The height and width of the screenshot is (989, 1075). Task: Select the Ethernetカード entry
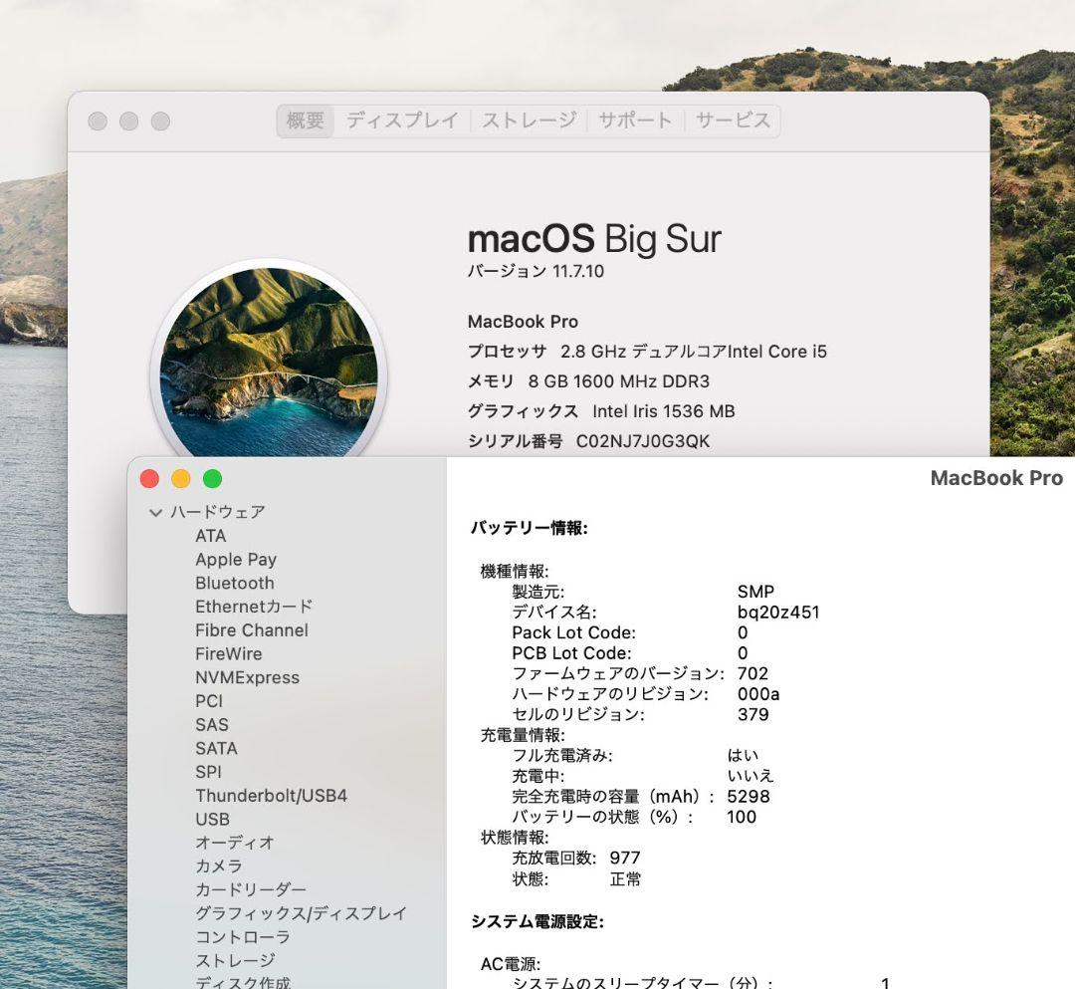252,607
